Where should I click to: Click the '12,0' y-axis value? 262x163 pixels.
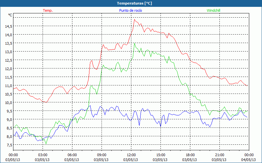tap(9, 68)
